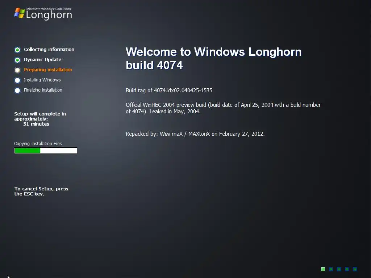Click the last activity indicator square
The image size is (371, 278).
355,269
